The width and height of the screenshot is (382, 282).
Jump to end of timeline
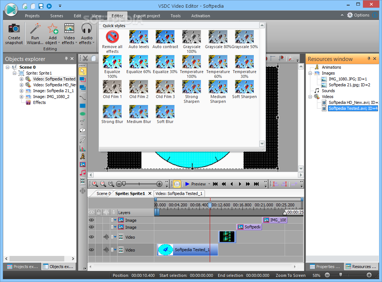click(256, 184)
